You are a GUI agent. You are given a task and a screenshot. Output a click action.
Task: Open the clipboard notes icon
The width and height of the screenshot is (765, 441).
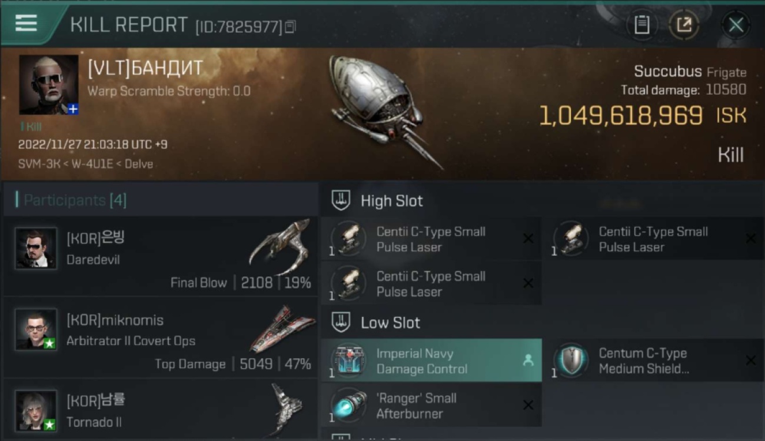642,25
